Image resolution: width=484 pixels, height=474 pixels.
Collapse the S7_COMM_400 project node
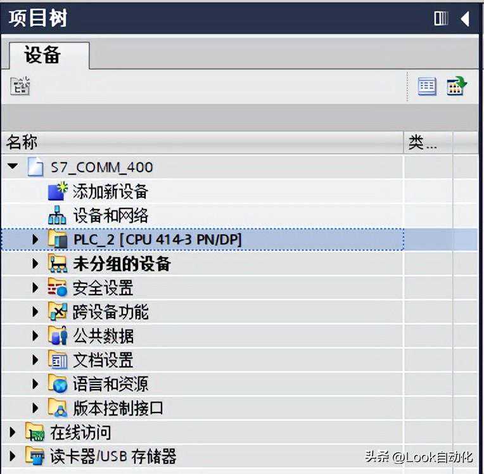coord(13,167)
